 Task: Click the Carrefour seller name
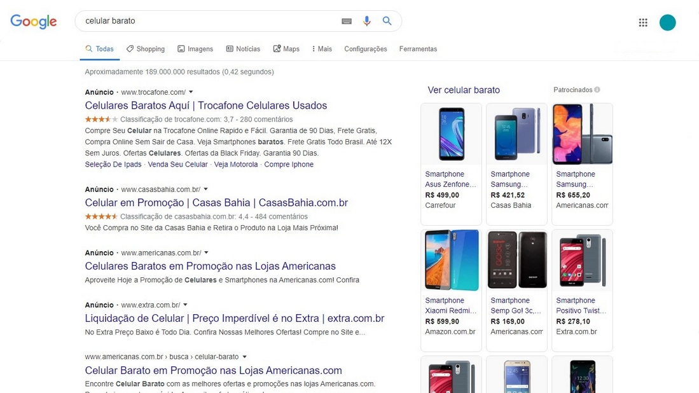[440, 205]
